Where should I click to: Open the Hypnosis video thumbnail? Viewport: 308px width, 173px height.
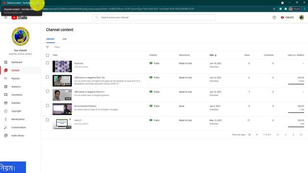click(62, 66)
